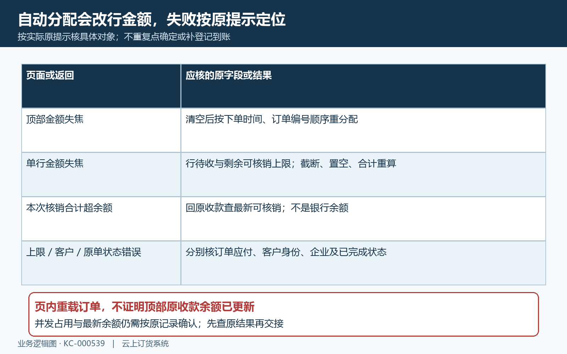Select the column header 应核的原字段或结果
Image resolution: width=567 pixels, height=354 pixels.
point(363,86)
